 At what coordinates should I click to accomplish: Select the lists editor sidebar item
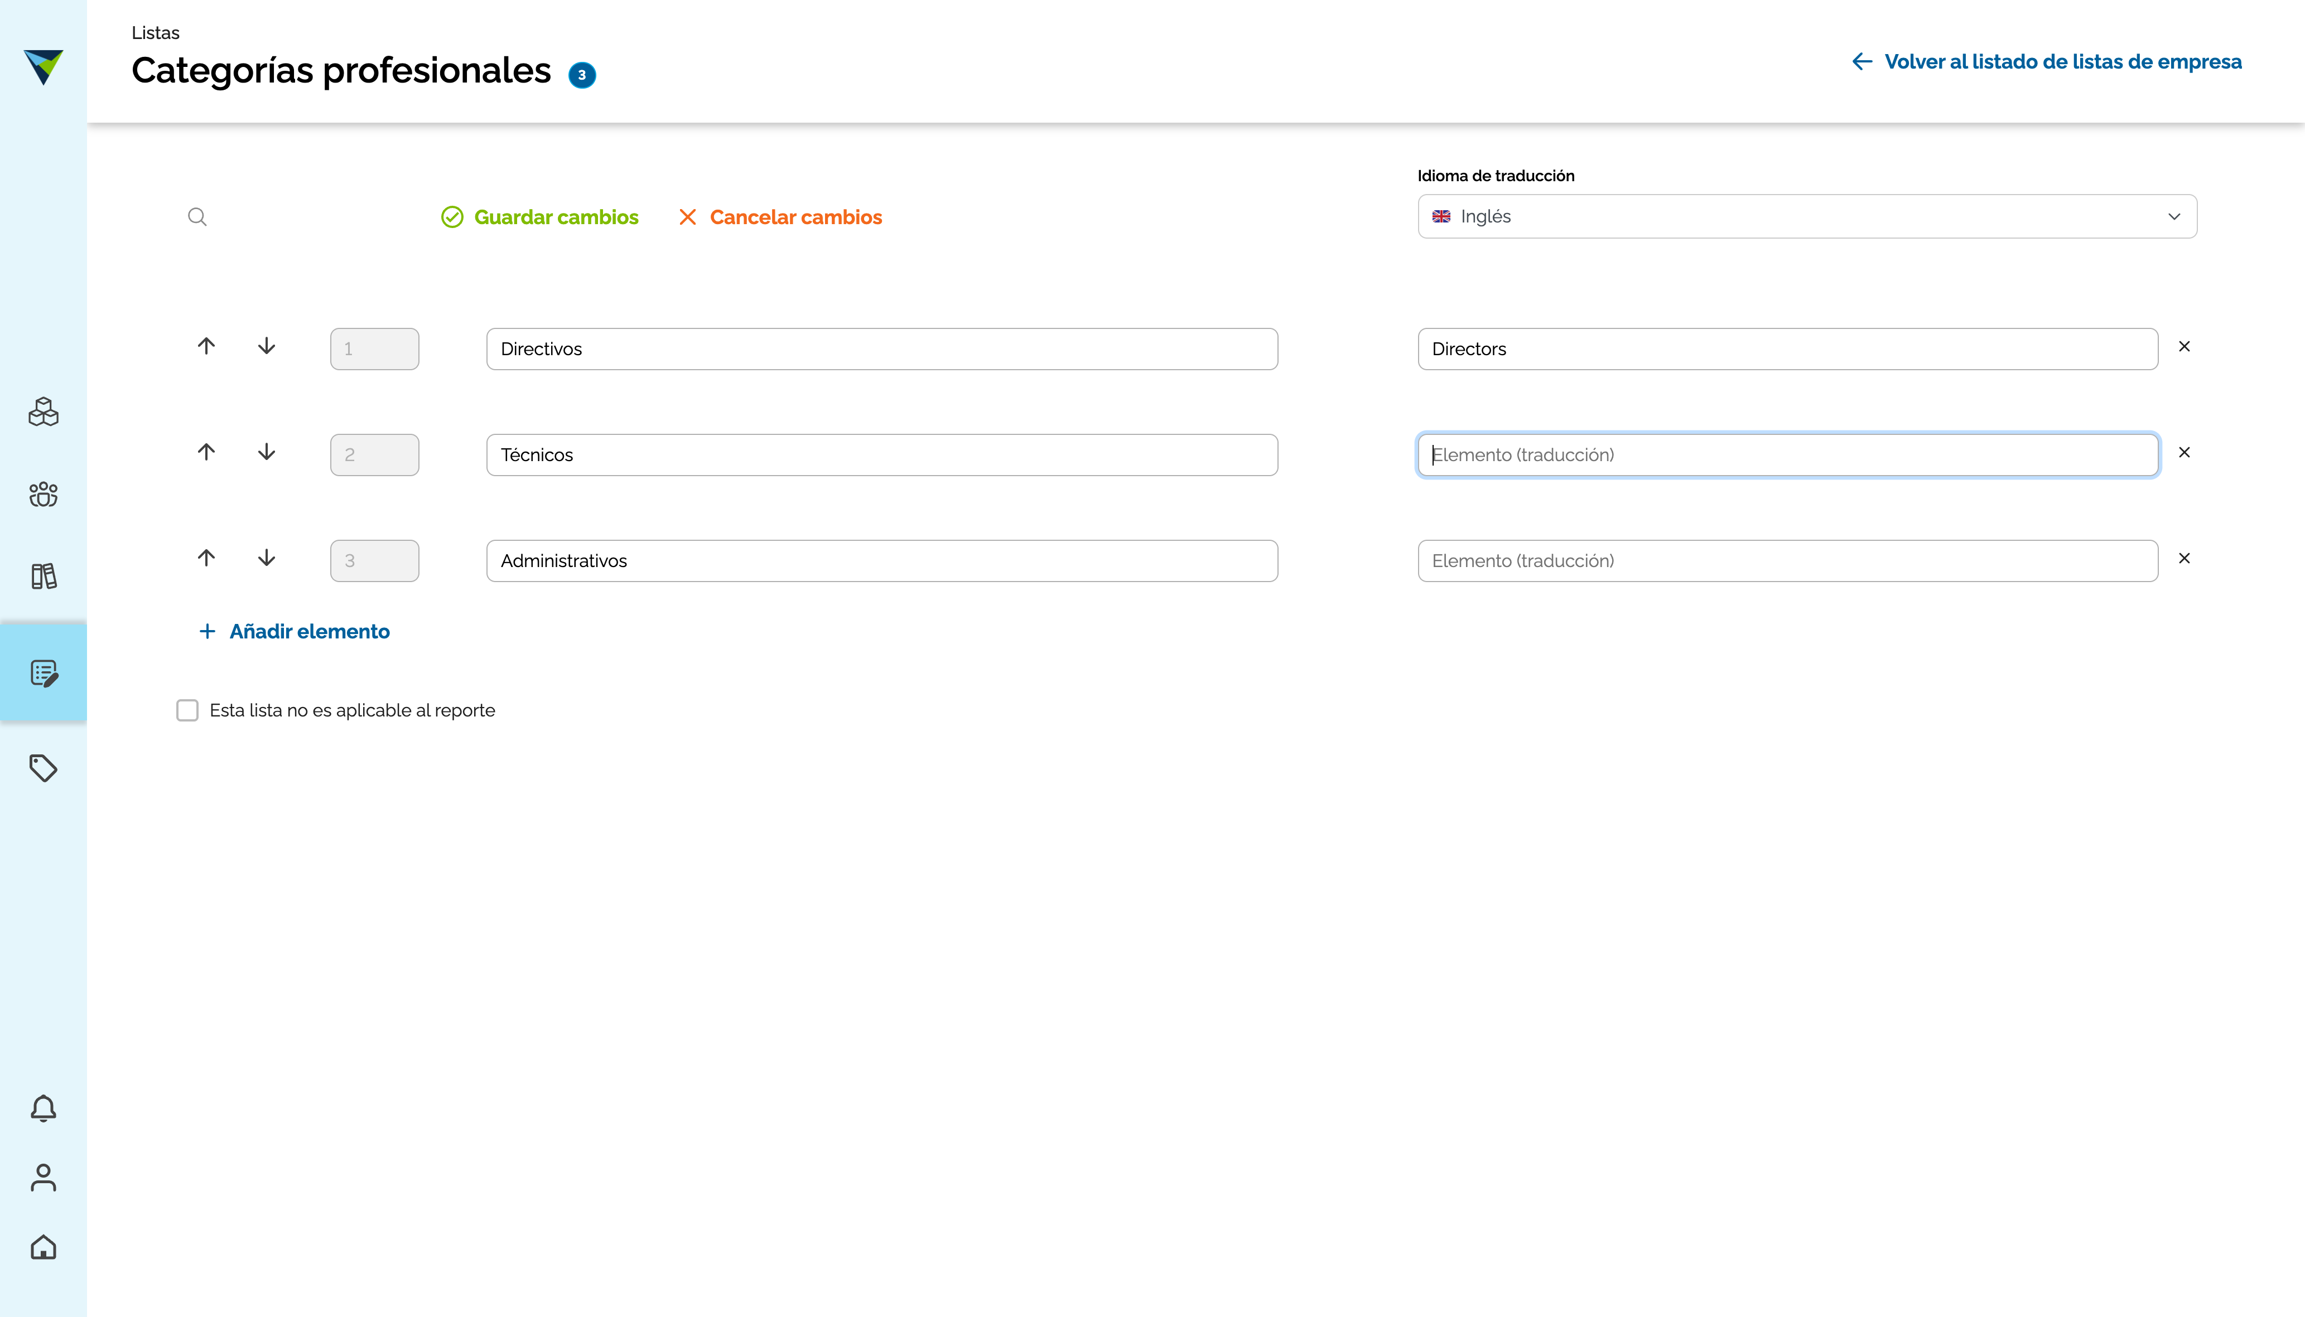tap(44, 673)
